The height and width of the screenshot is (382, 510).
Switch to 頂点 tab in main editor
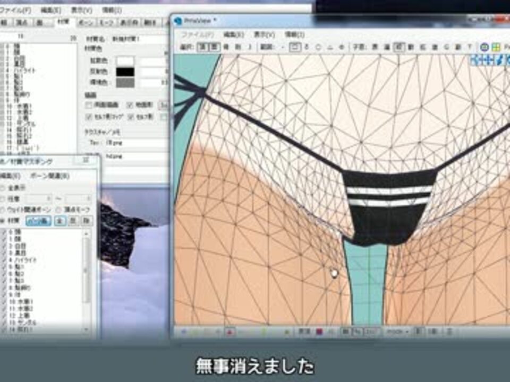[x=22, y=23]
